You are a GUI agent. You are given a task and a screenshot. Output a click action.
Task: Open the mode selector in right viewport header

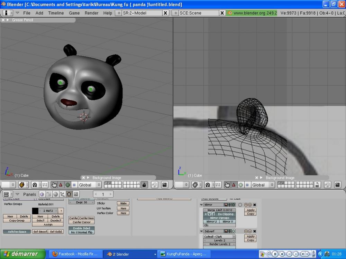coord(182,185)
